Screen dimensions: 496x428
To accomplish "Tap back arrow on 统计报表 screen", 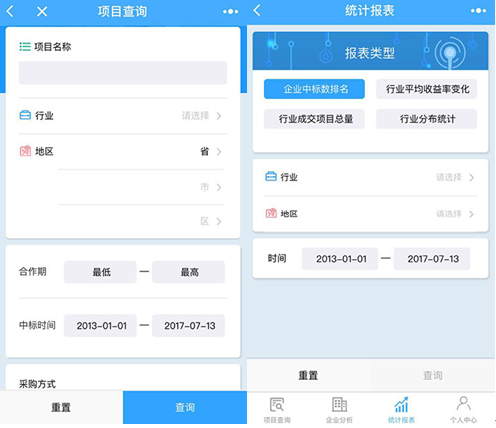I will click(x=257, y=10).
